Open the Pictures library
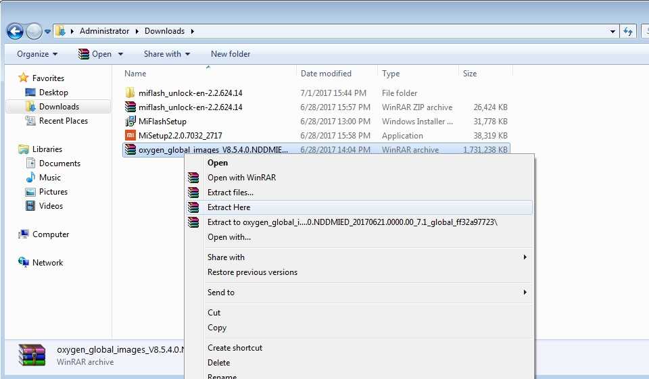Screen dimensions: 649x379 [x=53, y=192]
